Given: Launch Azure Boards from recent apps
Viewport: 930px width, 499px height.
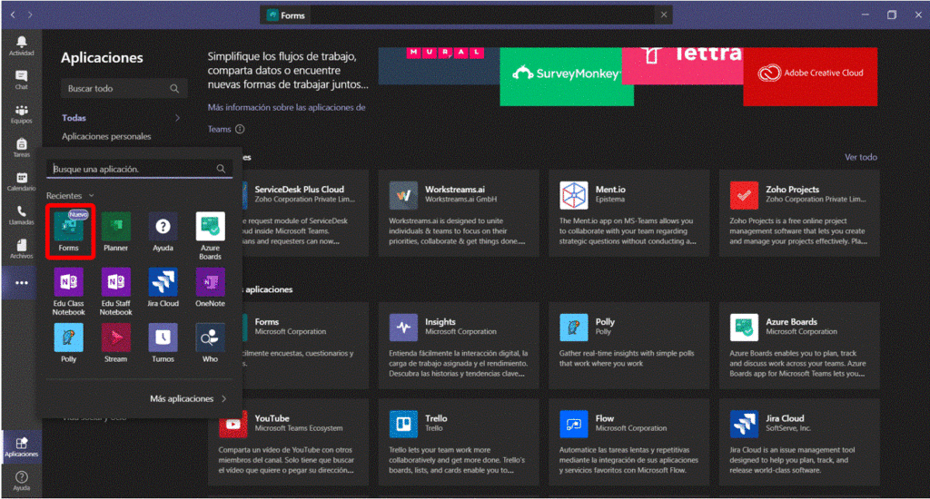Looking at the screenshot, I should [x=210, y=231].
